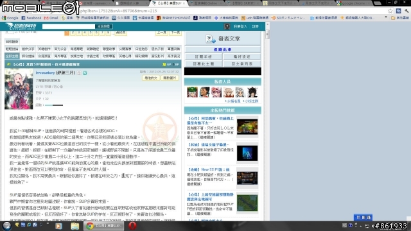Open the Gmail bookmark
This screenshot has height=231, width=411.
[51, 18]
